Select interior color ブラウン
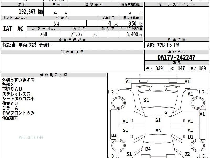Image resolution: width=210 pixels, height=158 pixels. 76,34
